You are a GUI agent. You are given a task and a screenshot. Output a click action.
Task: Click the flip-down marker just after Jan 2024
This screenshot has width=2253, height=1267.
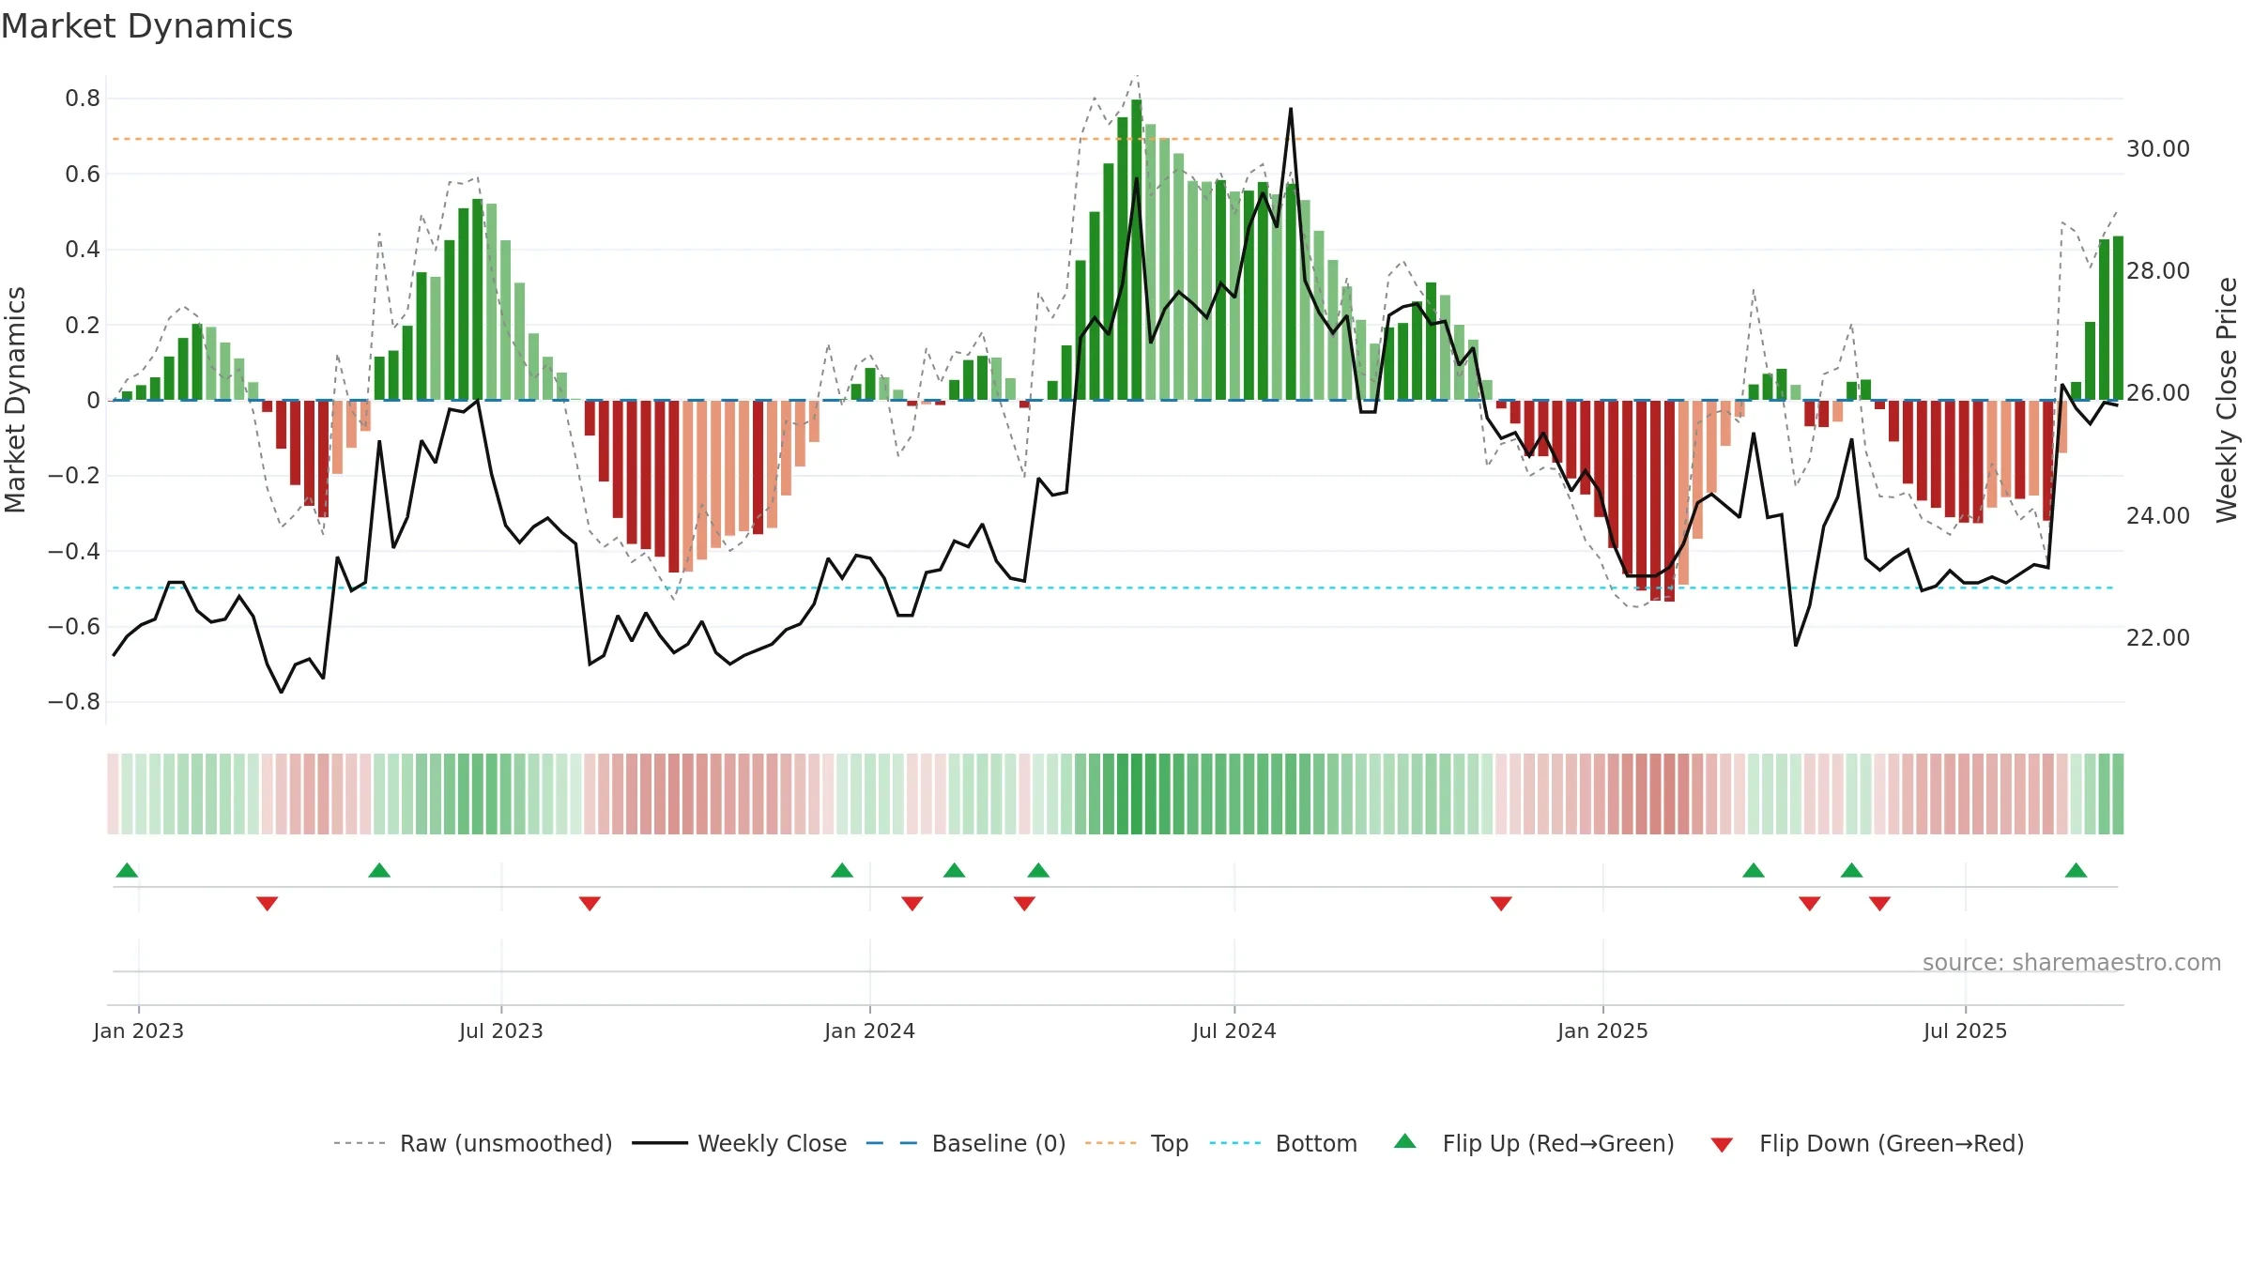click(x=912, y=903)
